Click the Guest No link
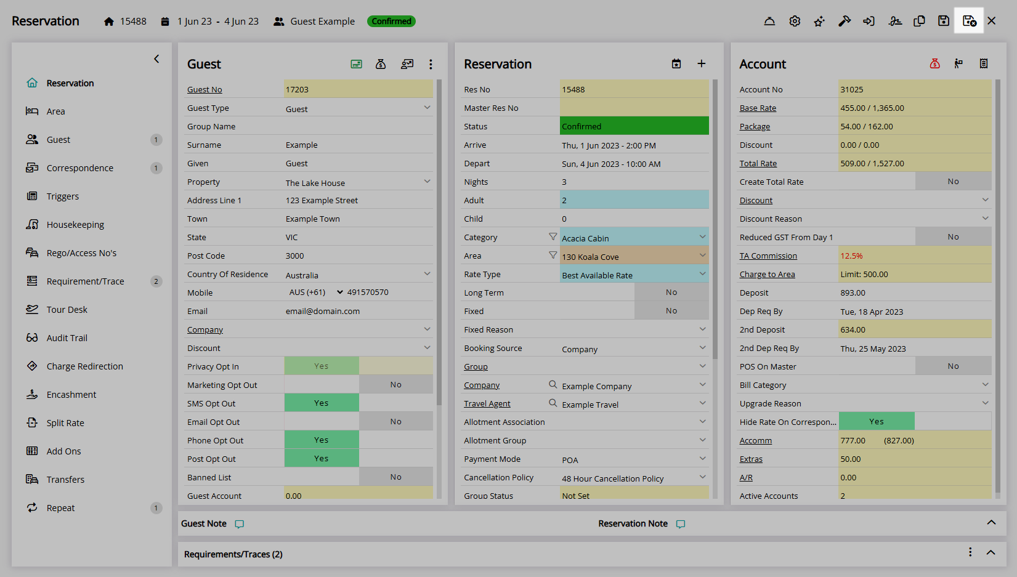The image size is (1017, 577). tap(205, 90)
